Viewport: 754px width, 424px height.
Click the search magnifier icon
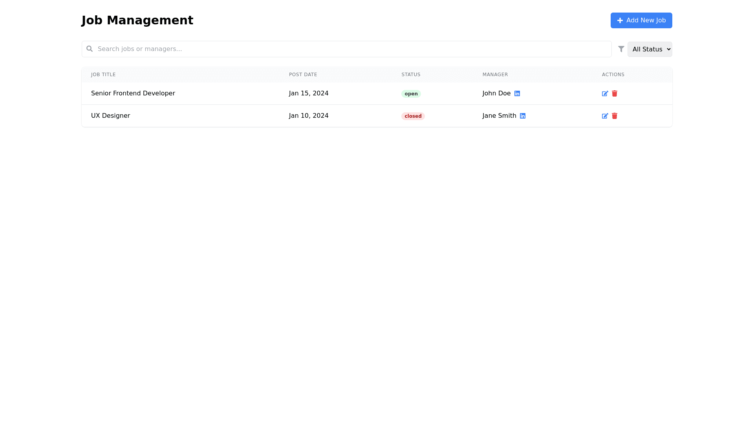pos(90,49)
